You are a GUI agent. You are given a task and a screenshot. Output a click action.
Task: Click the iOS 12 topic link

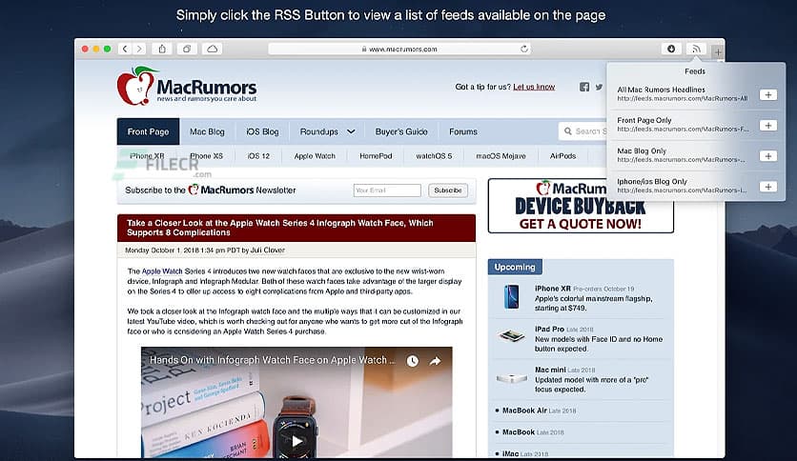click(258, 156)
